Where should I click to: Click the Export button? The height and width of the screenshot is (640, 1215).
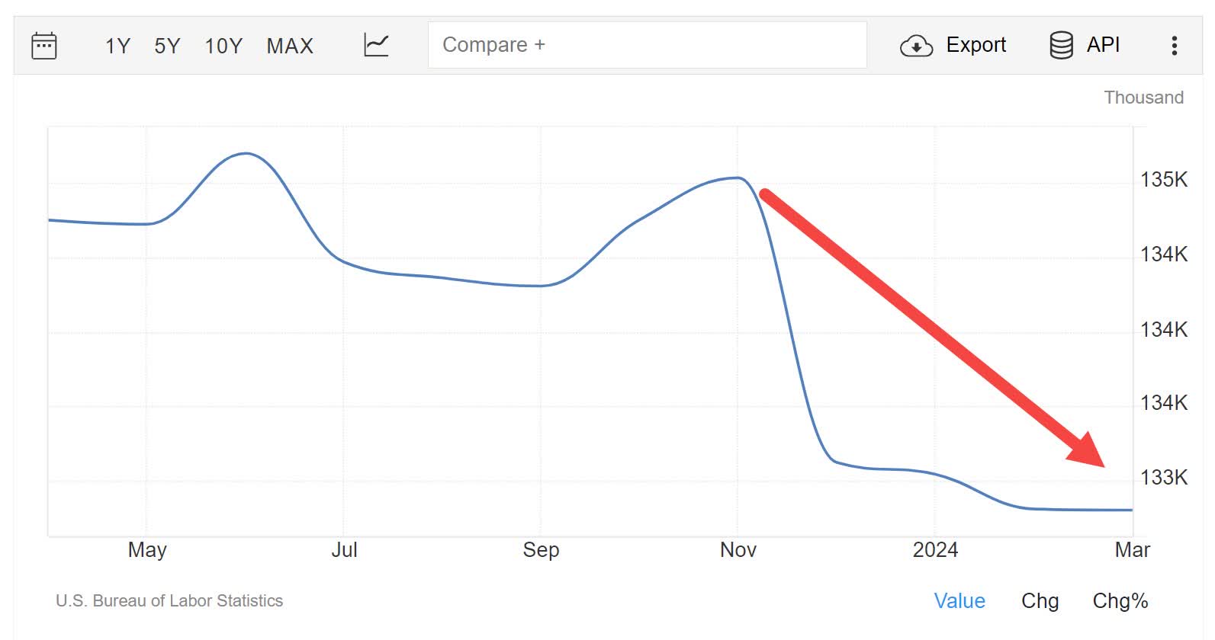pos(953,45)
